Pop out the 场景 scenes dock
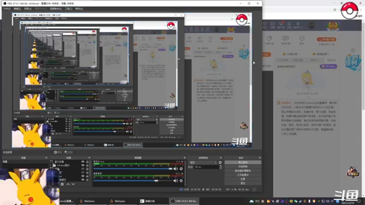Image resolution: width=365 pixels, height=205 pixels. pyautogui.click(x=46, y=158)
